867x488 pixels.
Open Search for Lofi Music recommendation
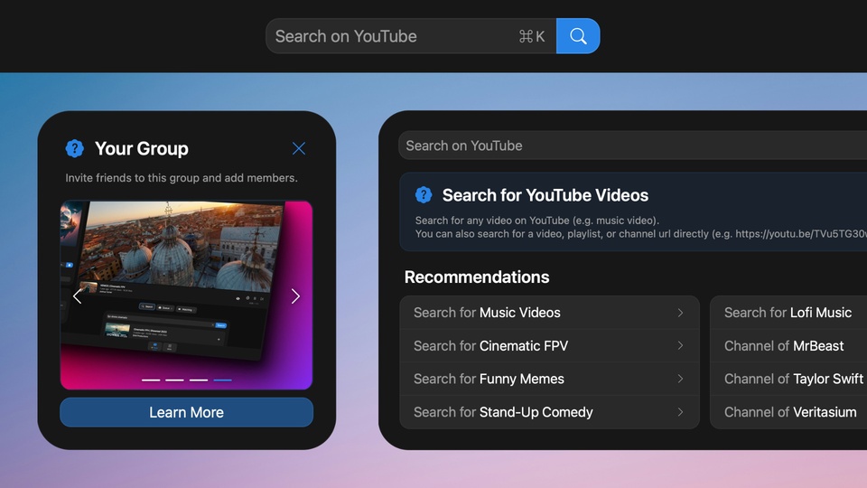point(788,313)
